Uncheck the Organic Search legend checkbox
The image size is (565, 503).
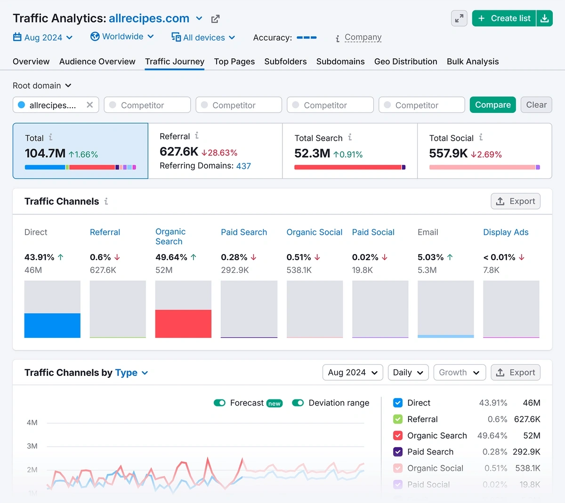[398, 435]
